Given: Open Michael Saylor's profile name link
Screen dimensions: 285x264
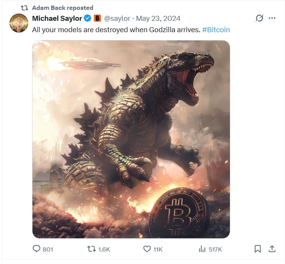Looking at the screenshot, I should click(57, 18).
